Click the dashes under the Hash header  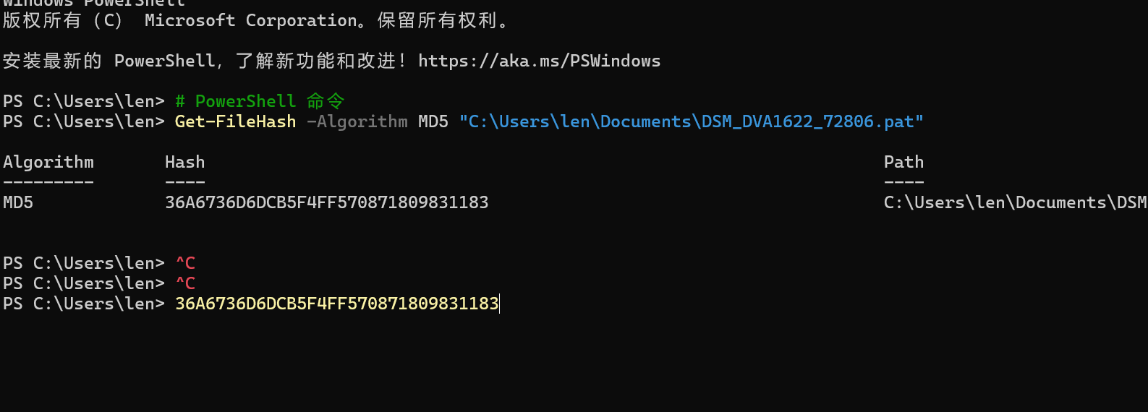(184, 182)
